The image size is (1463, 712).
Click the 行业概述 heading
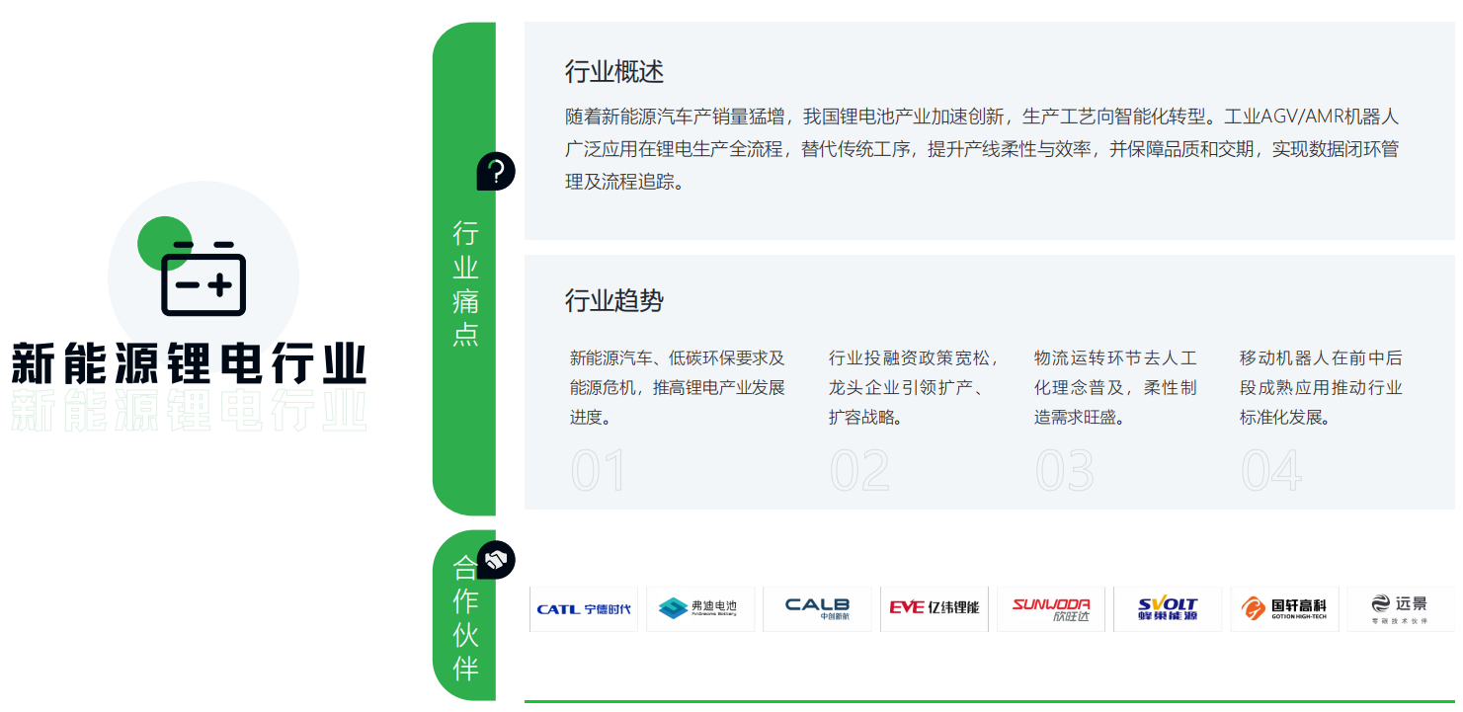tap(614, 72)
